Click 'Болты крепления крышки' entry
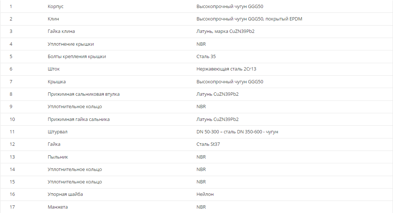The height and width of the screenshot is (213, 393). 77,57
